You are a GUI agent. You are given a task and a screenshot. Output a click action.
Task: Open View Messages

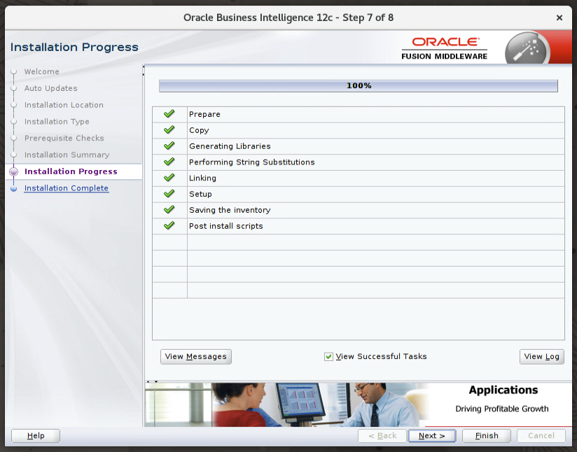[x=196, y=356]
